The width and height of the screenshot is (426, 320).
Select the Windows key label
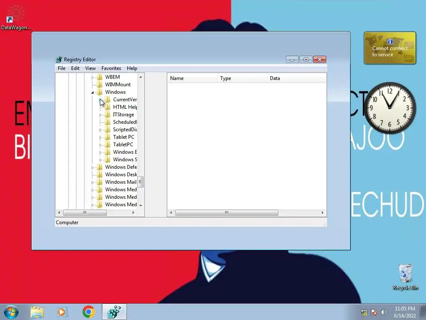116,92
